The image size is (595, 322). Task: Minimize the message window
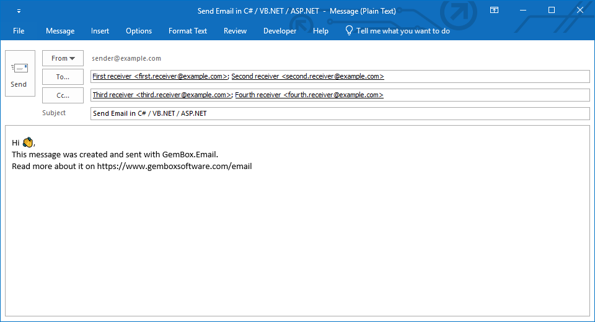[522, 11]
